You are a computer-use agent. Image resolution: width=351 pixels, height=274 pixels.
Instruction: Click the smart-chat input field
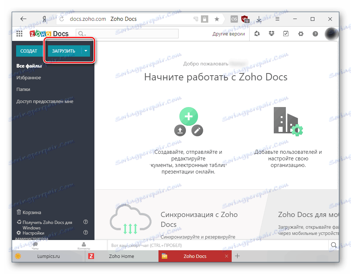[x=218, y=245]
